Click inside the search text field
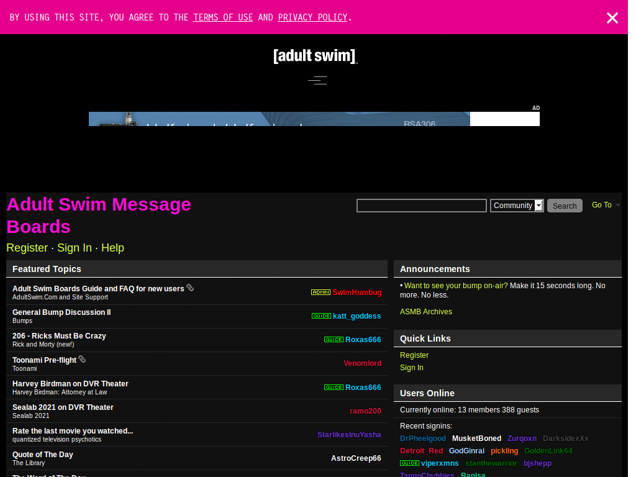636x477 pixels. 421,206
